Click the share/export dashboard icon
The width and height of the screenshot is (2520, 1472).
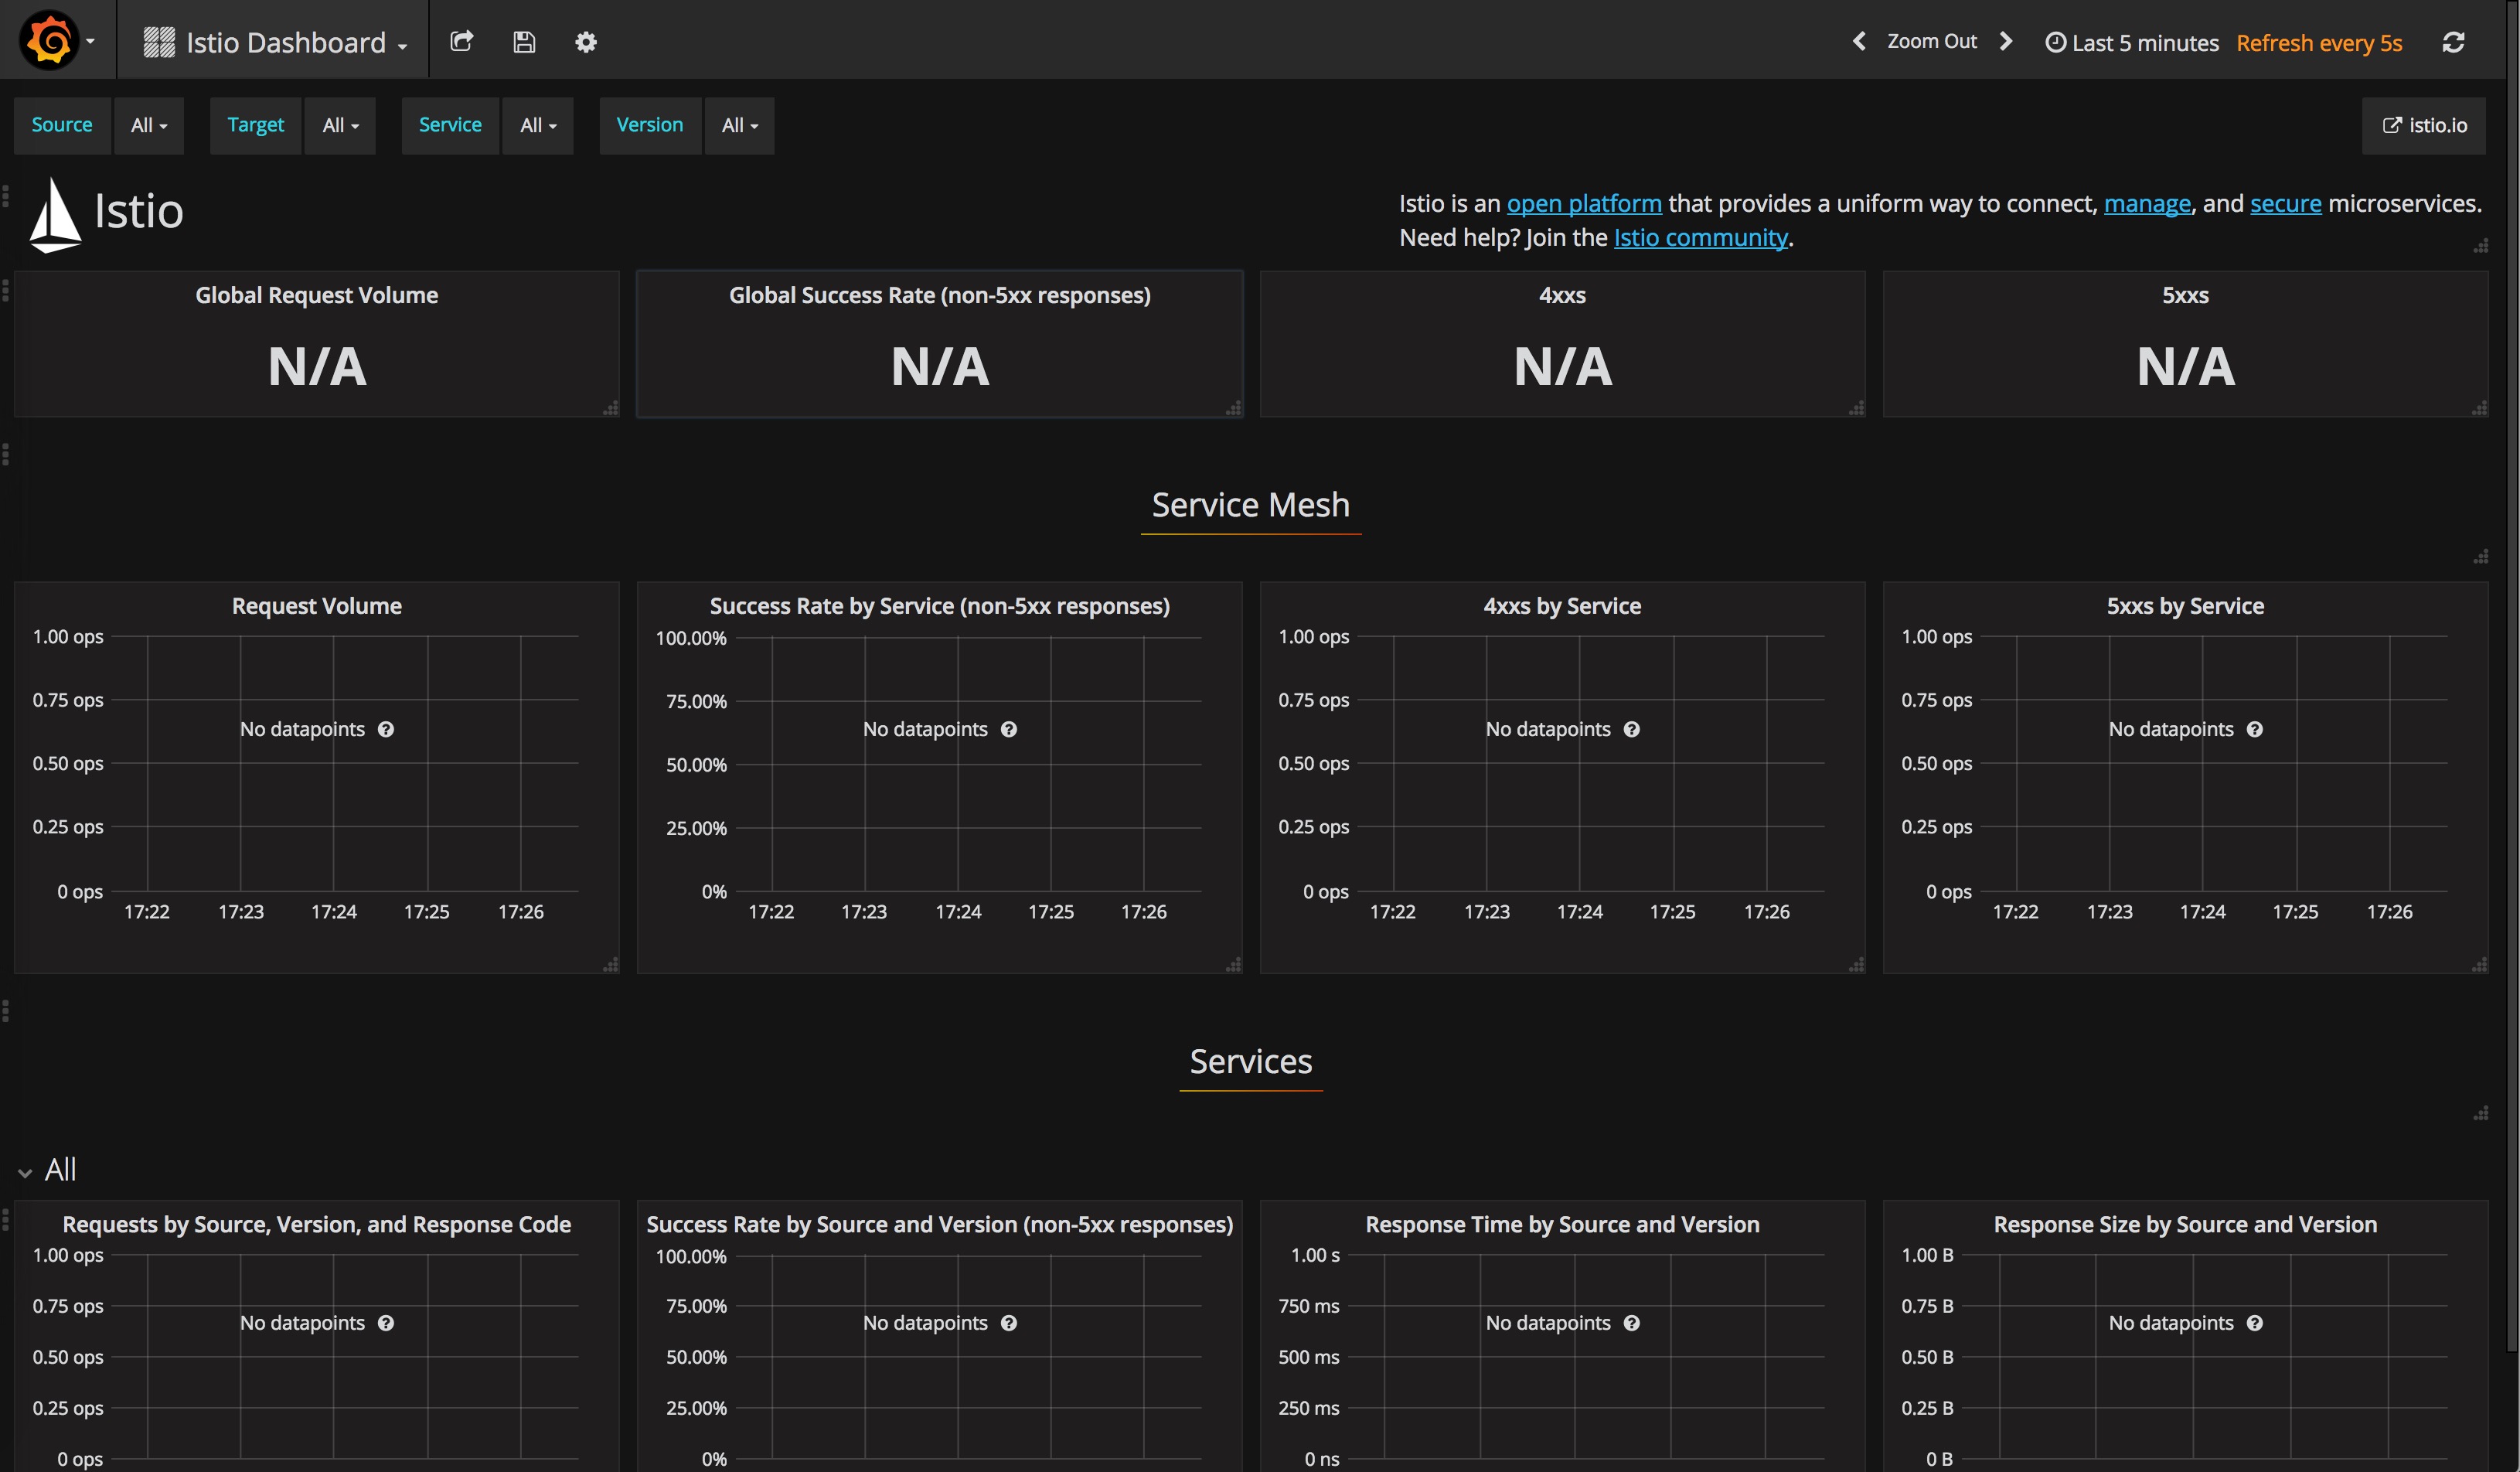tap(462, 42)
